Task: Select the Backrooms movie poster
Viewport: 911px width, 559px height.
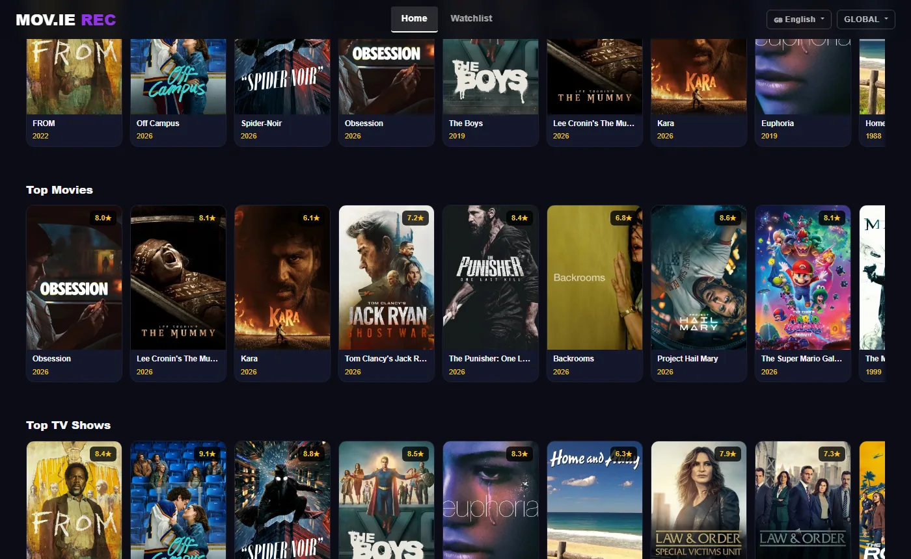Action: pyautogui.click(x=595, y=278)
